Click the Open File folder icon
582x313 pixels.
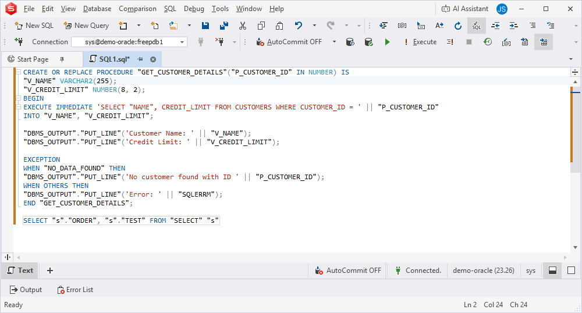173,26
